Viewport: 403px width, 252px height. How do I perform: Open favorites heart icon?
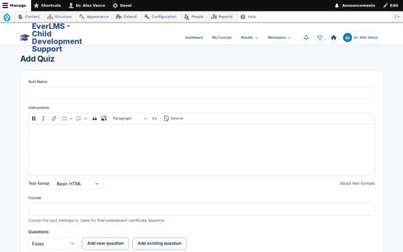[x=320, y=37]
